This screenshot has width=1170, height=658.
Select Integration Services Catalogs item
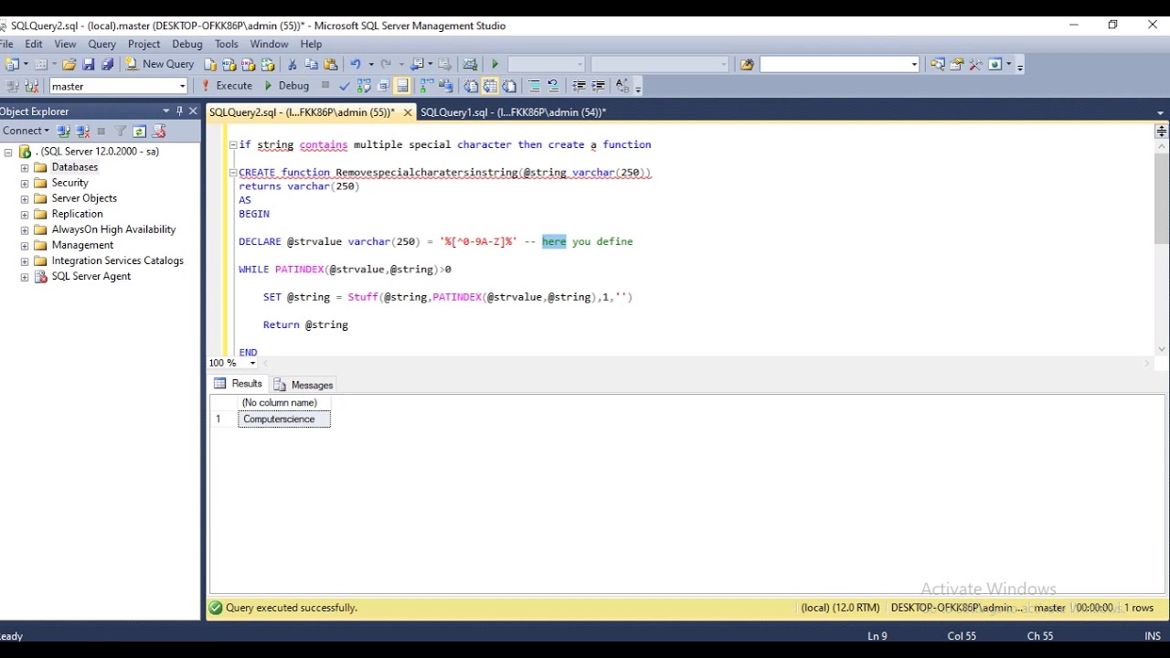[117, 260]
